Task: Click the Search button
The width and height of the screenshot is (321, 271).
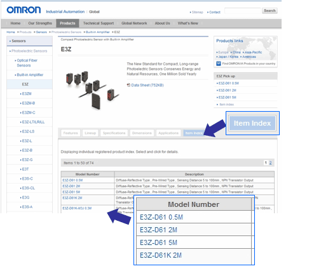Action: pyautogui.click(x=270, y=11)
